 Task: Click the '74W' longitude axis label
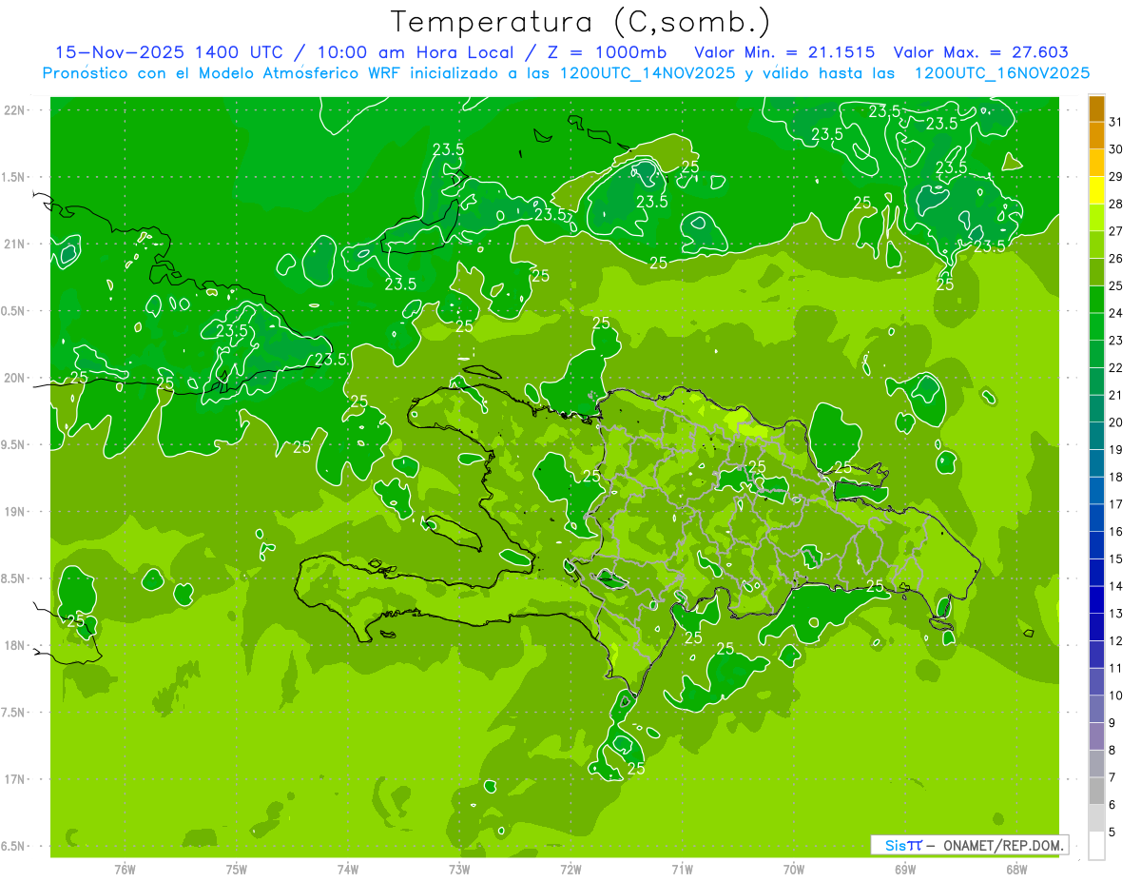click(347, 869)
